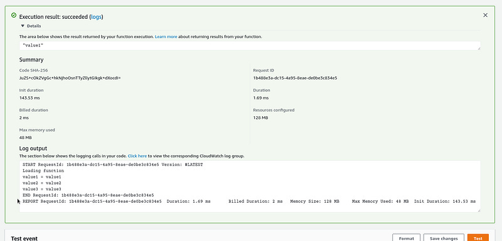Screen dimensions: 502x241
Task: Click the Format button
Action: [406, 238]
